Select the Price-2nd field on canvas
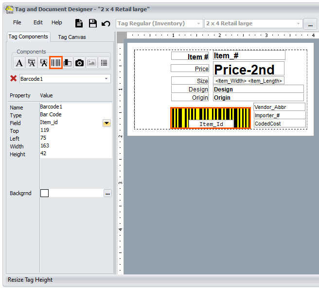Viewport: 319px width, 290px height. coord(248,69)
